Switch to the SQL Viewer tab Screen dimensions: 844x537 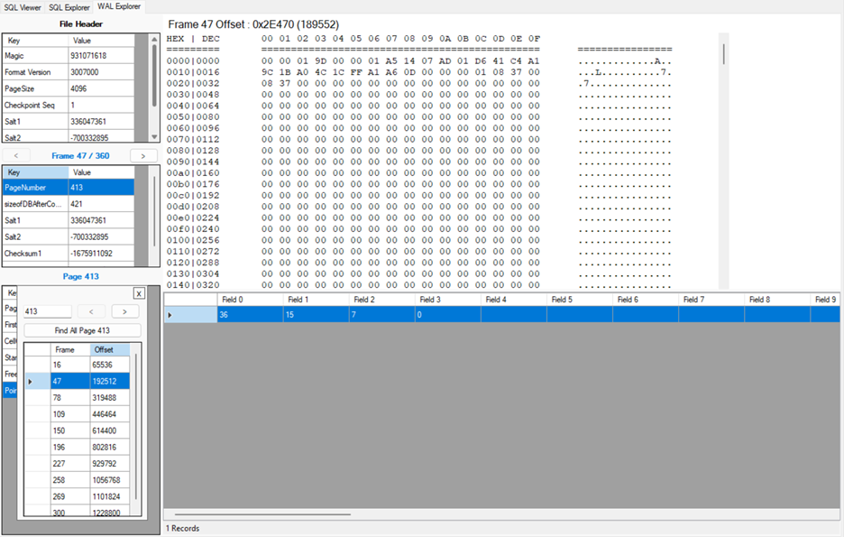point(23,6)
